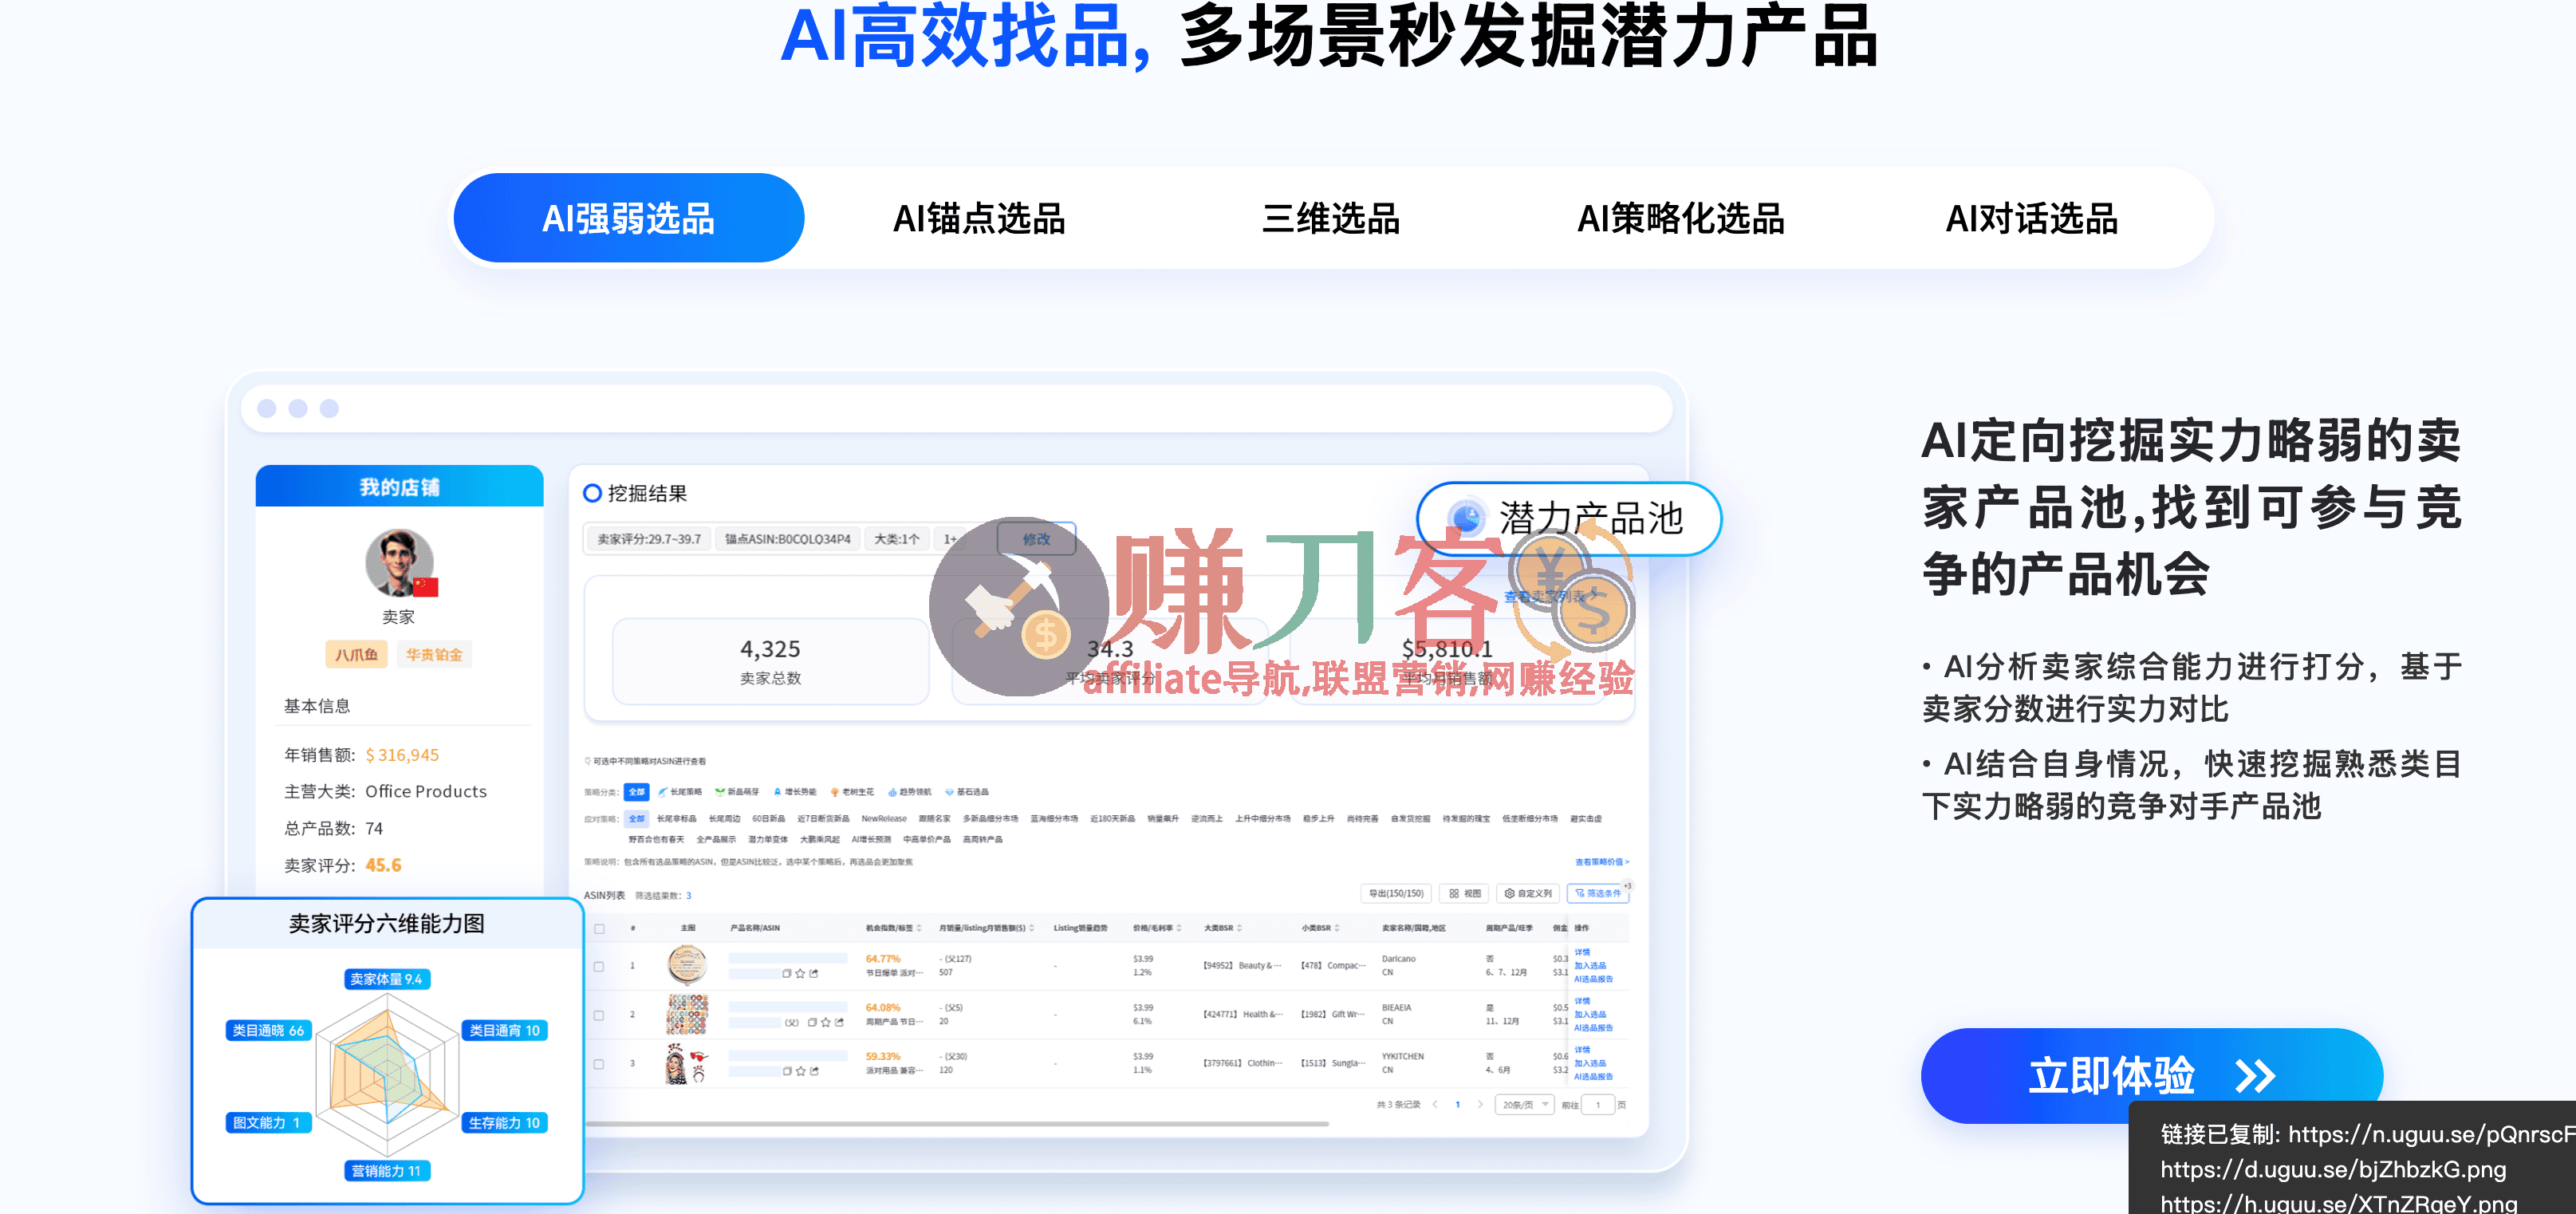This screenshot has width=2576, height=1214.
Task: Click the 营销能力 11 radar label
Action: tap(387, 1171)
